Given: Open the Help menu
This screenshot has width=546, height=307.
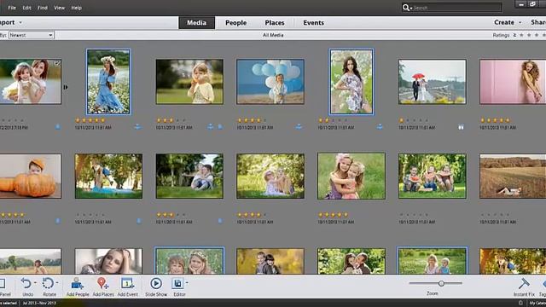Looking at the screenshot, I should [x=76, y=8].
